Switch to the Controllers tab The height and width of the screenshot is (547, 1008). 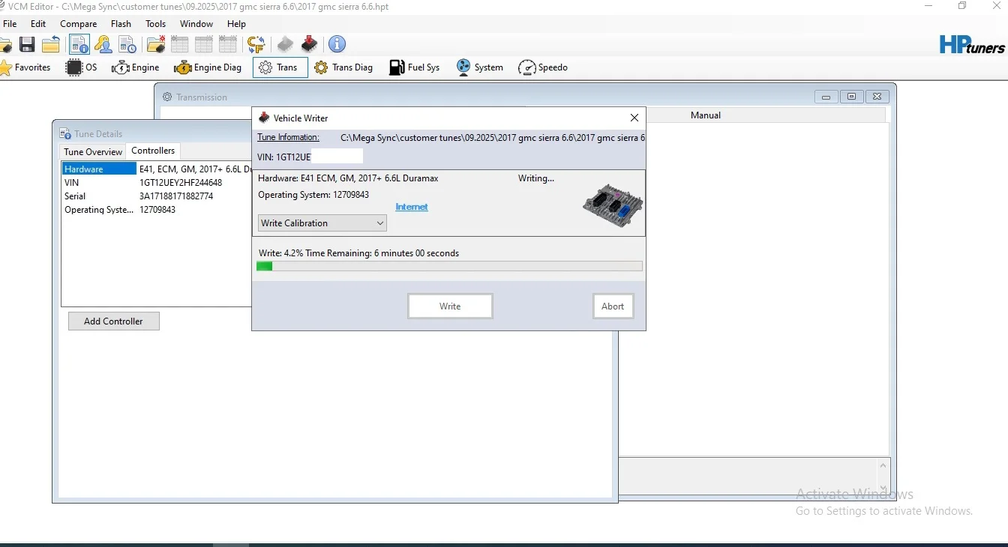(153, 151)
